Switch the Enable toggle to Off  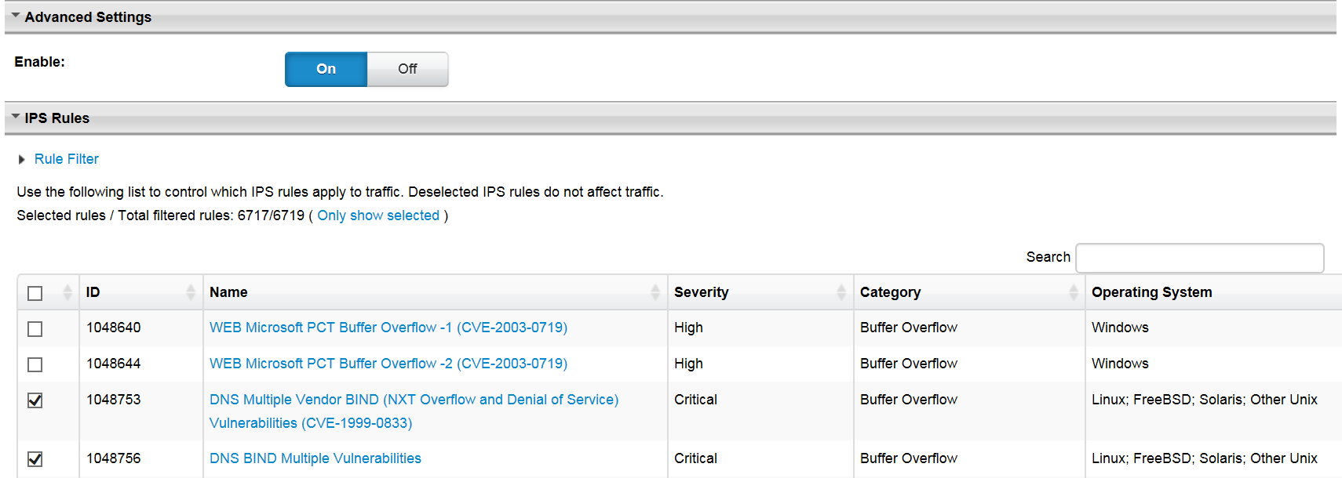pyautogui.click(x=407, y=69)
